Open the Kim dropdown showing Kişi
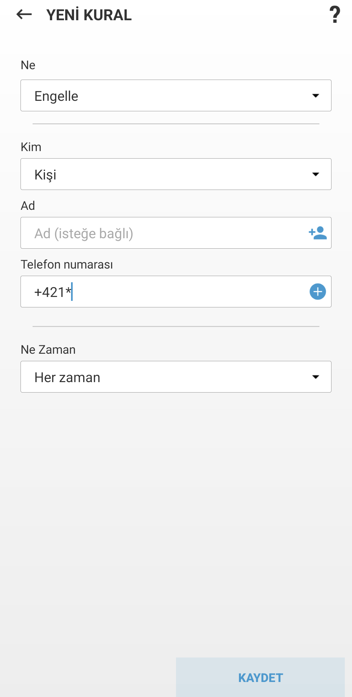 [176, 174]
